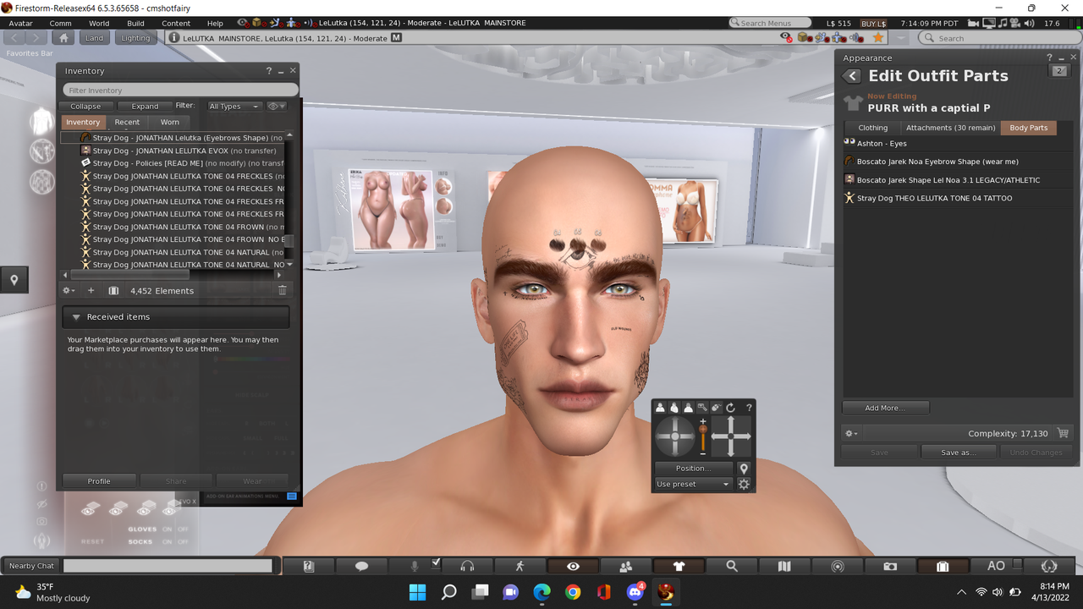Open movement controls gear settings icon
Screen dimensions: 1083x609
coord(744,483)
